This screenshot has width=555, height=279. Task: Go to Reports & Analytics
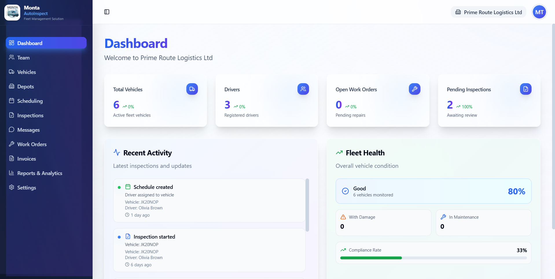coord(12,173)
